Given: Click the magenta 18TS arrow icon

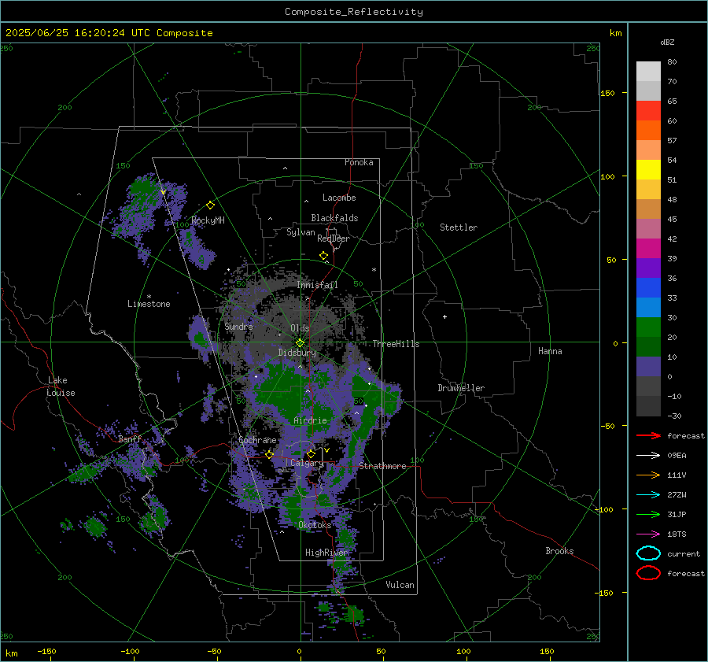Looking at the screenshot, I should (x=648, y=534).
